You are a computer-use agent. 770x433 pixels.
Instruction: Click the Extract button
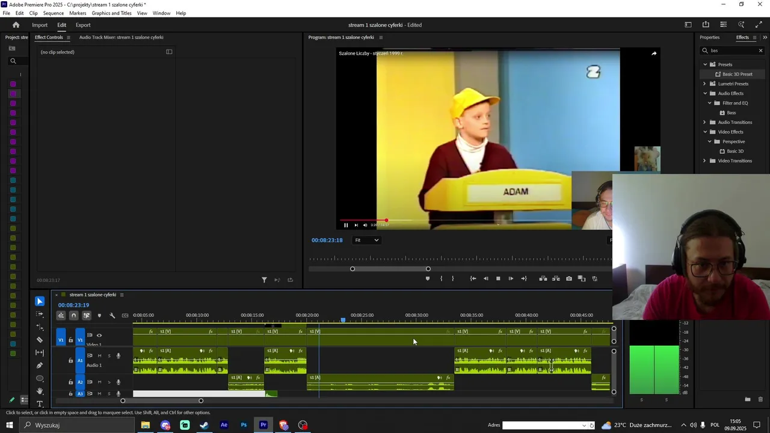pyautogui.click(x=556, y=278)
